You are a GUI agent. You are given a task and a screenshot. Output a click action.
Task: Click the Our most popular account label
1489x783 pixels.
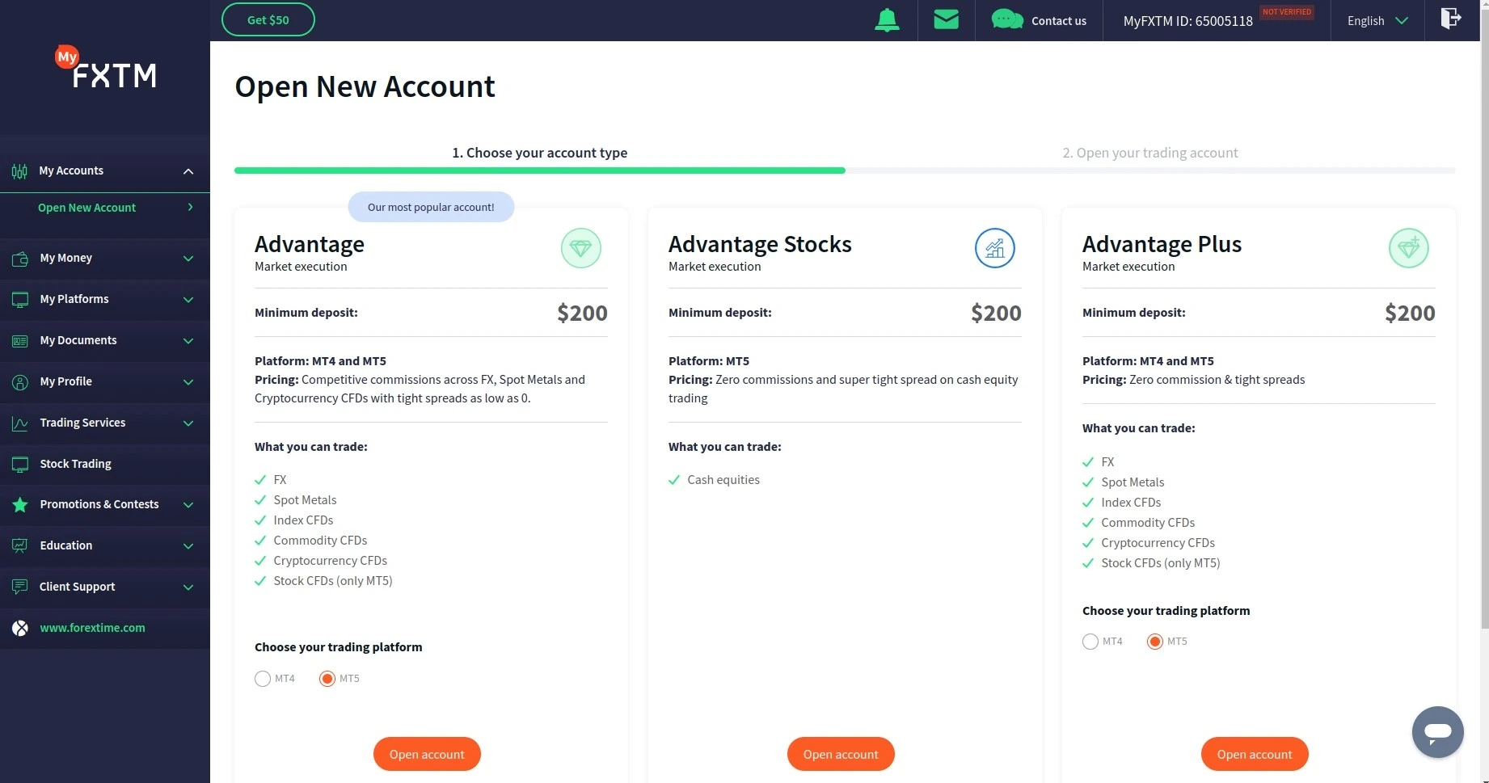click(x=431, y=207)
